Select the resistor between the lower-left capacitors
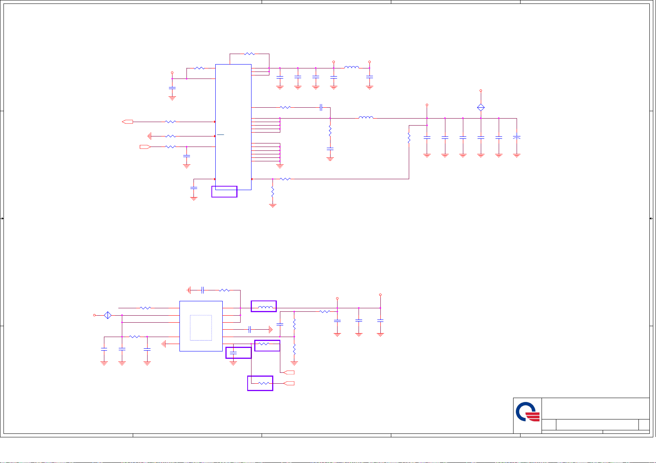Screen dimensions: 656x463 tap(134, 337)
